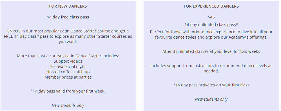Click the Attend unlimited classes for two weeks line
The image size is (281, 111).
[211, 51]
